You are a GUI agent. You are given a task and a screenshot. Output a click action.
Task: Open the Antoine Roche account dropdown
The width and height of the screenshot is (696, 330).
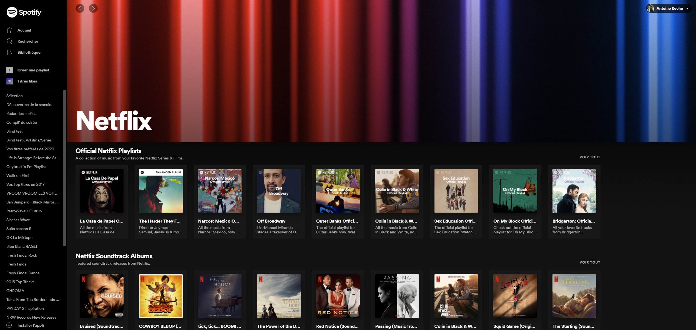click(x=669, y=8)
